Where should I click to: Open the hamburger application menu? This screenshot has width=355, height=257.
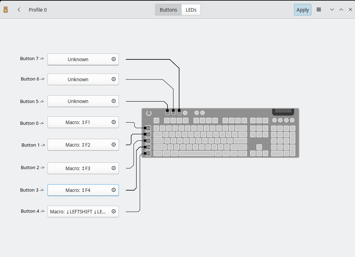(319, 9)
